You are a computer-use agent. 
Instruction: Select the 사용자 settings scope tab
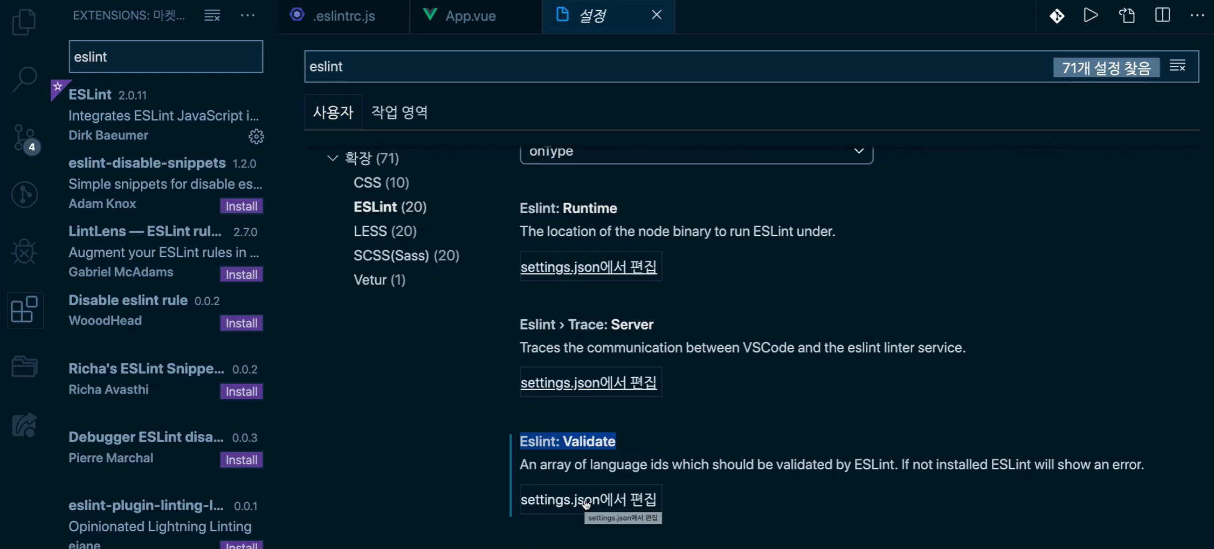pyautogui.click(x=333, y=112)
